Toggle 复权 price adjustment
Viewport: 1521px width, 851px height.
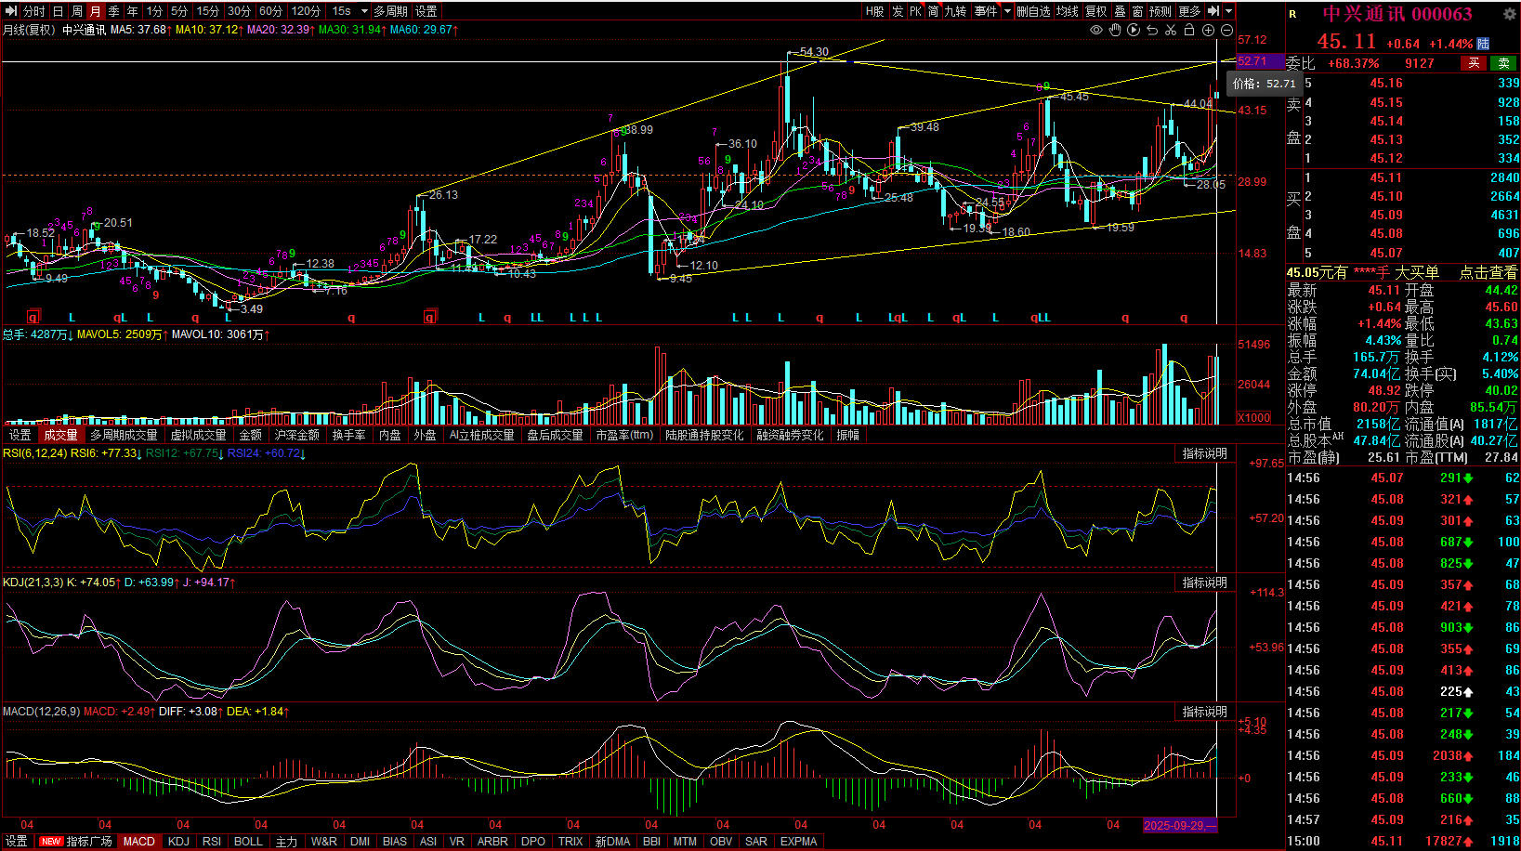tap(1096, 11)
